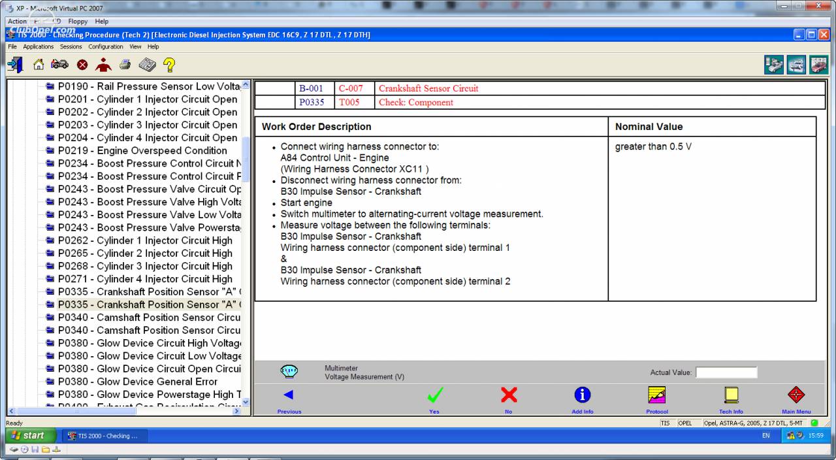The image size is (836, 460).
Task: Go to the home page icon
Action: [x=39, y=65]
